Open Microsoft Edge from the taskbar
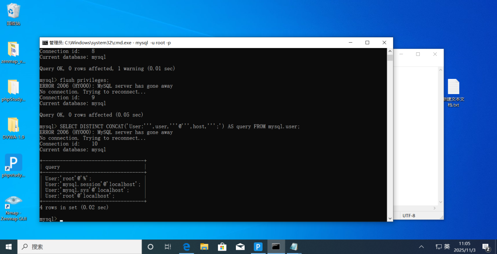This screenshot has width=497, height=254. pos(186,247)
